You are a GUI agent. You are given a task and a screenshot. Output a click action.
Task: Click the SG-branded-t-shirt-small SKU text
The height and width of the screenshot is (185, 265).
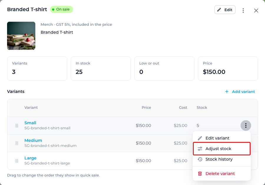47,128
